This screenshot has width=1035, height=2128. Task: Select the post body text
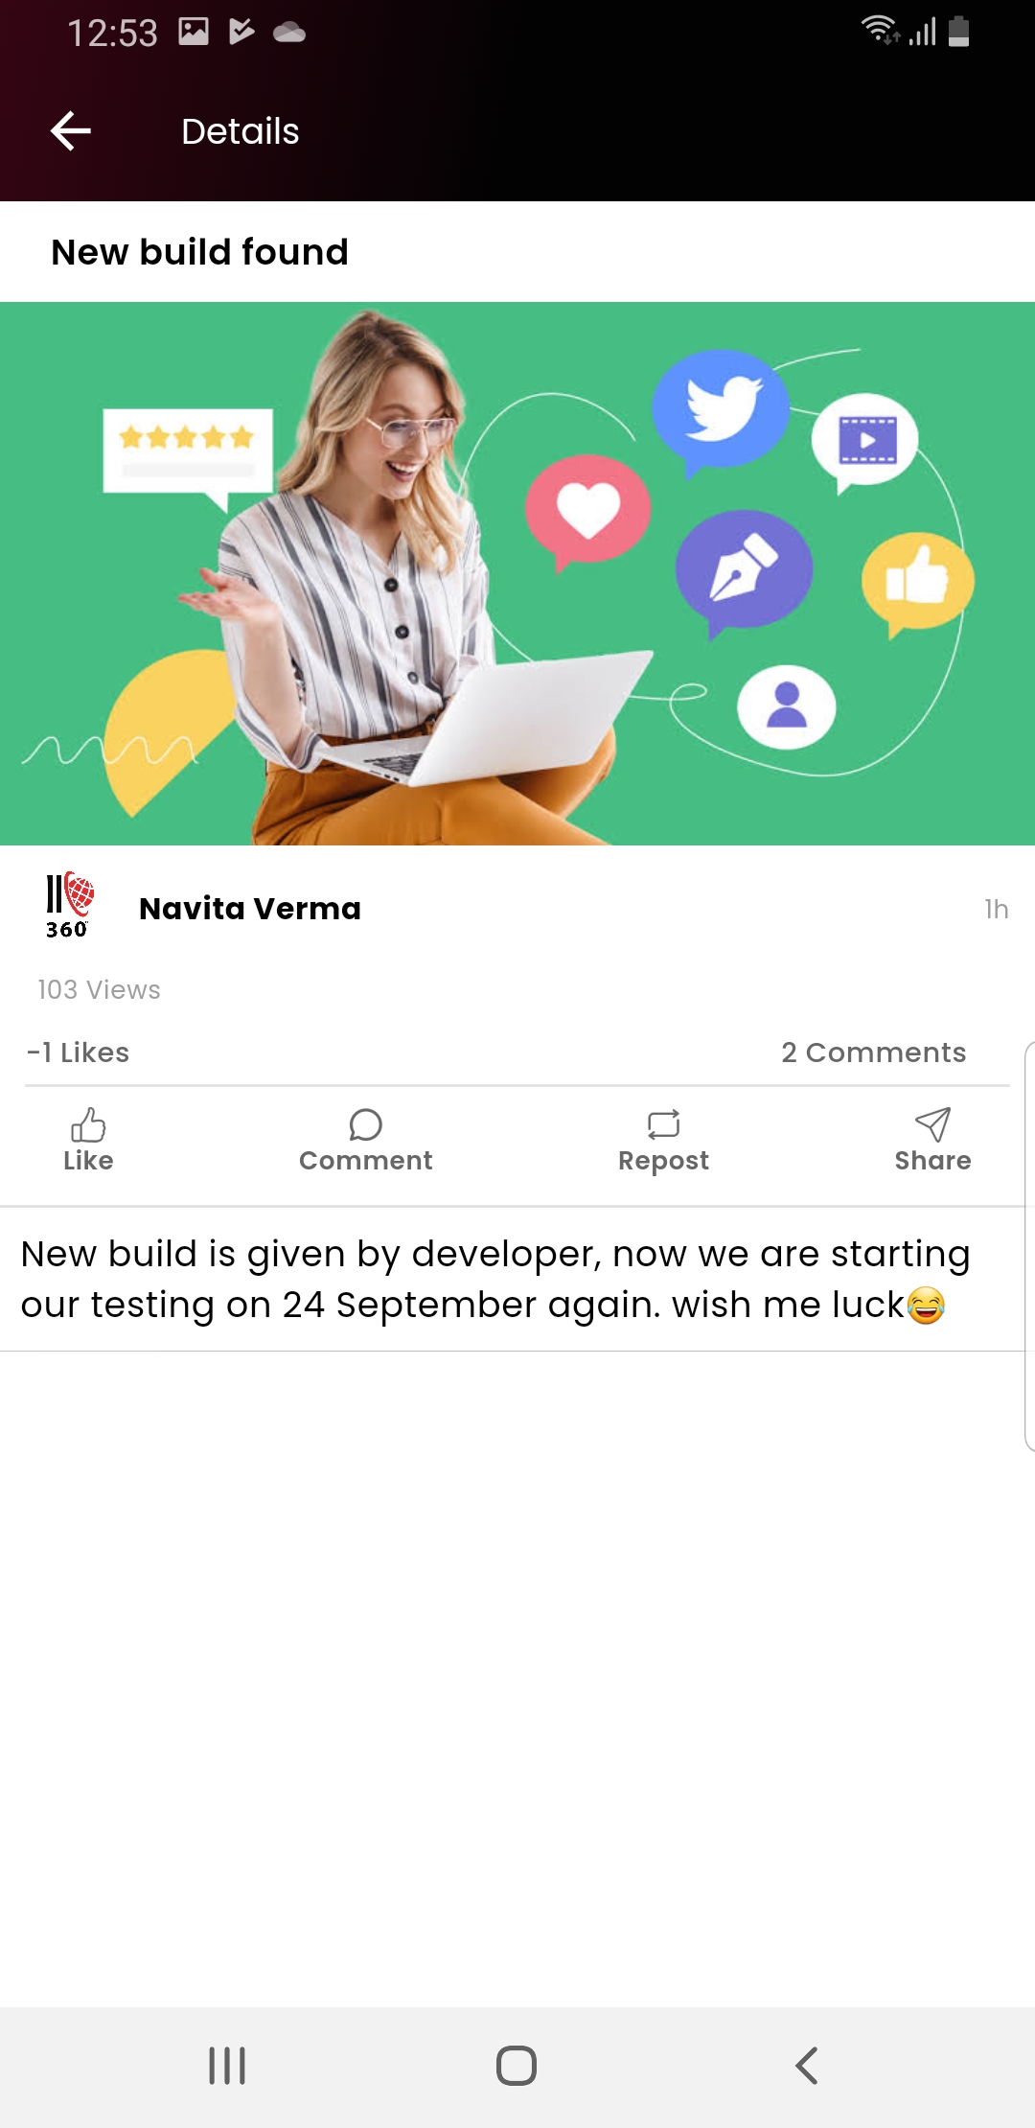pos(495,1280)
